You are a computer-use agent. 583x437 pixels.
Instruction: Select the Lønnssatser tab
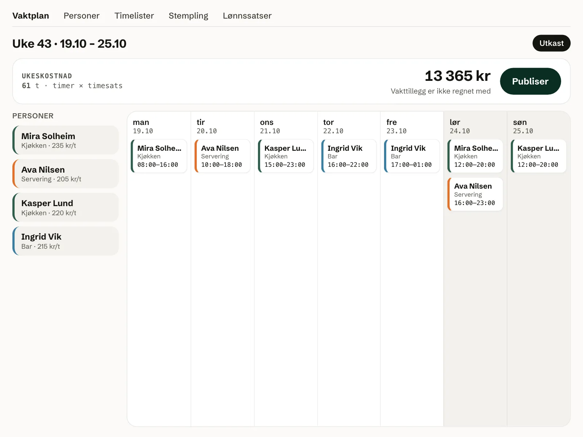click(247, 16)
